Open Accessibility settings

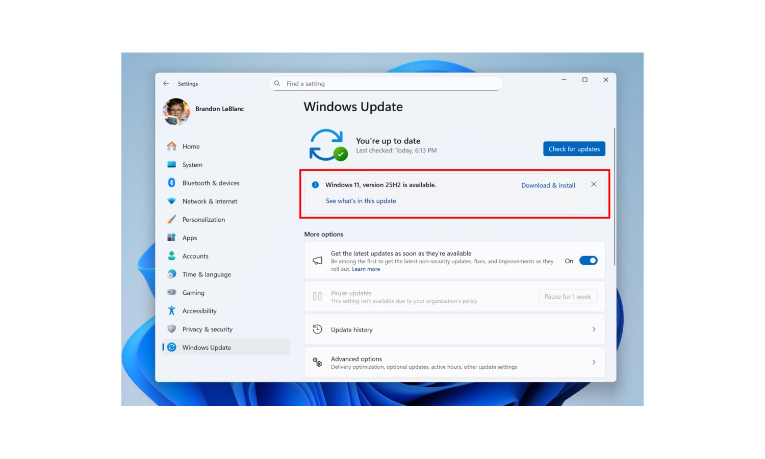[199, 311]
